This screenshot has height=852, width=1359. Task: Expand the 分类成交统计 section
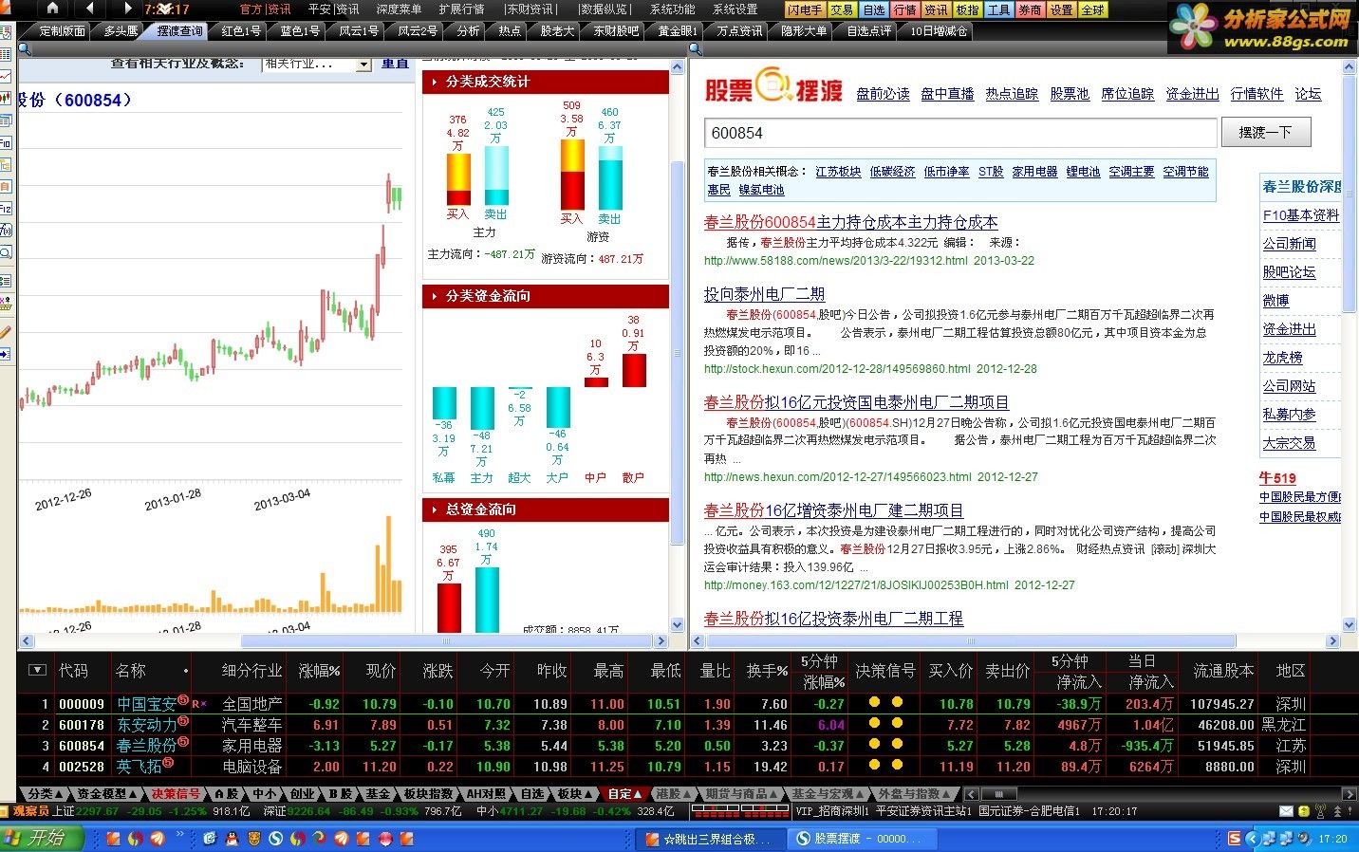point(546,82)
